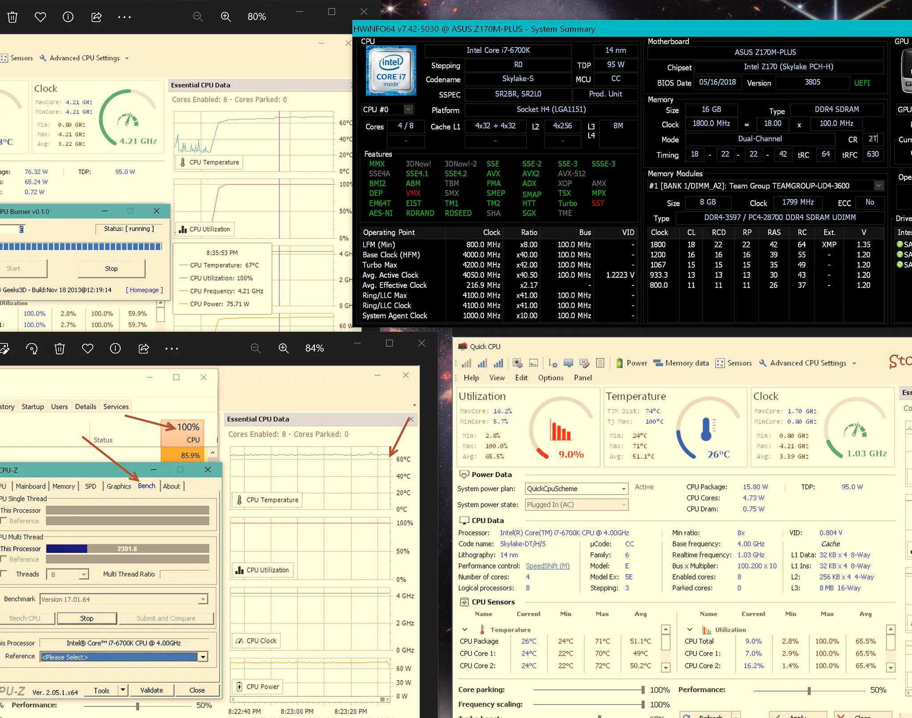The width and height of the screenshot is (912, 718).
Task: Click the CPU Temperature graph label in the 84% viewer
Action: point(267,500)
